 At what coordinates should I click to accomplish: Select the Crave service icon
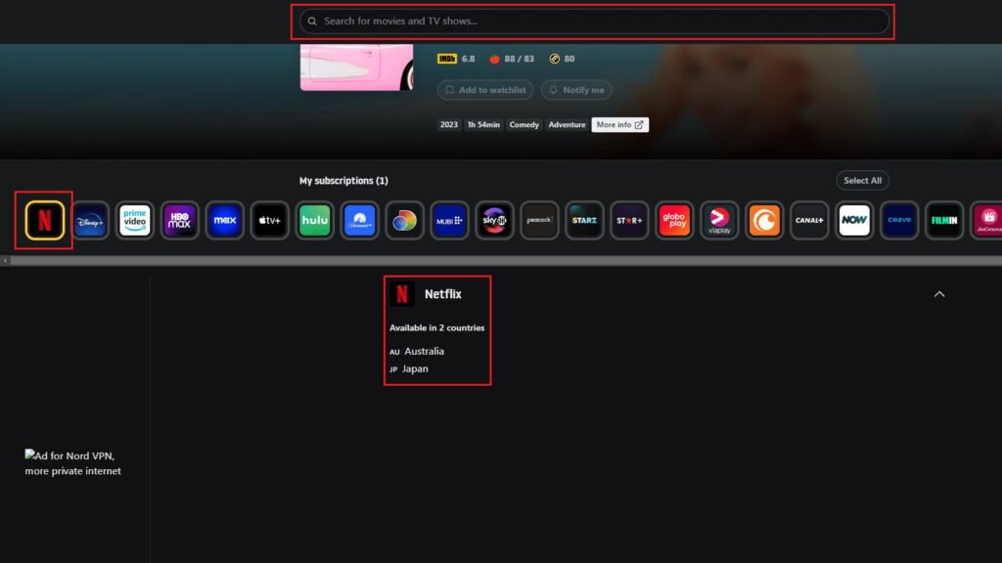click(x=899, y=220)
